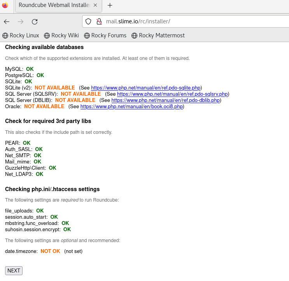
Task: Click the address bar showing mail.slime.io/rc/installer/
Action: coord(186,21)
